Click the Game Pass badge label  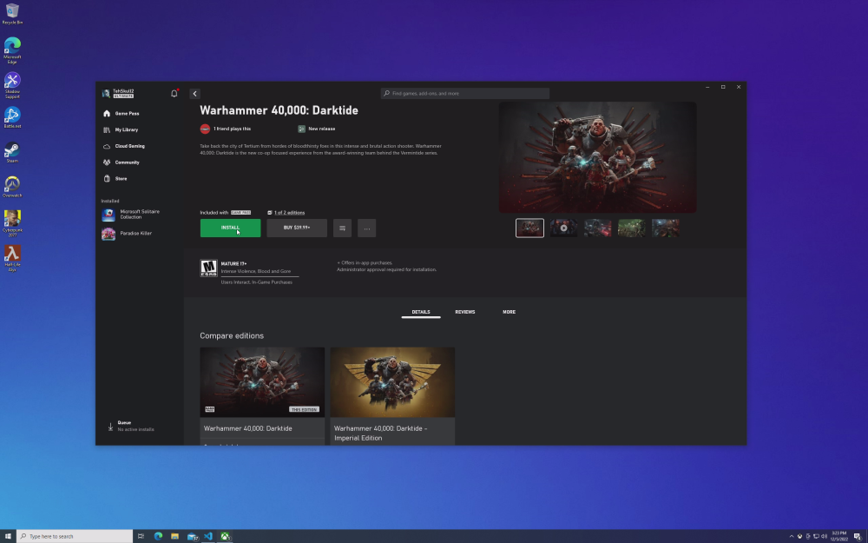pos(240,213)
